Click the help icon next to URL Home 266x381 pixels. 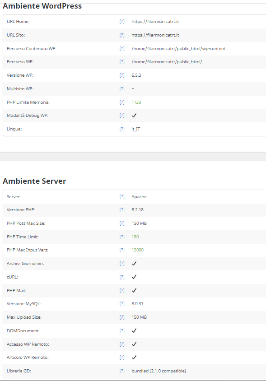[x=122, y=21]
